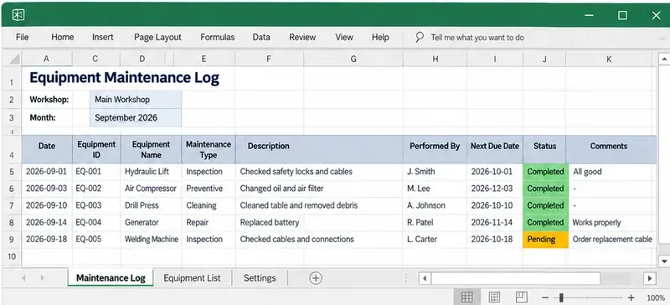Viewport: 670px width, 305px height.
Task: Select row 5 header
Action: tap(12, 172)
